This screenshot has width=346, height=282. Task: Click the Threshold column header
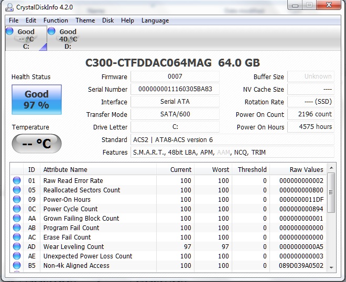[x=251, y=169]
